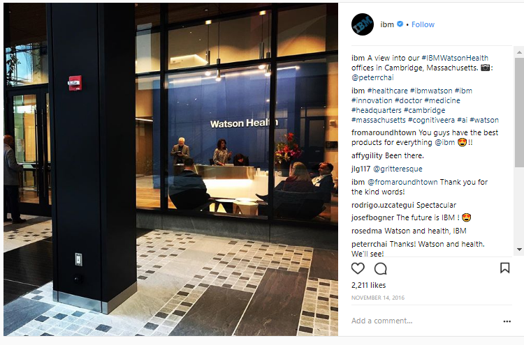
Task: Open the #healthcare hashtag link
Action: pos(387,91)
